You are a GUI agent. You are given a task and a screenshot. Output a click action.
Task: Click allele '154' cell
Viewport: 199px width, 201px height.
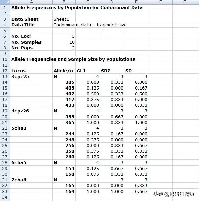coord(64,169)
